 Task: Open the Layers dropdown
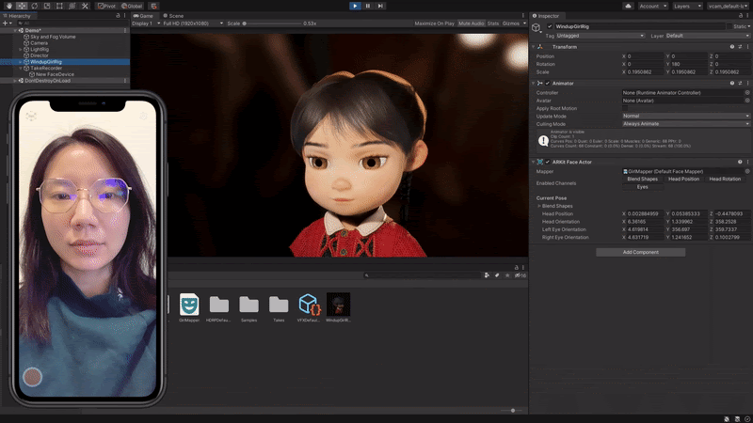[x=686, y=6]
